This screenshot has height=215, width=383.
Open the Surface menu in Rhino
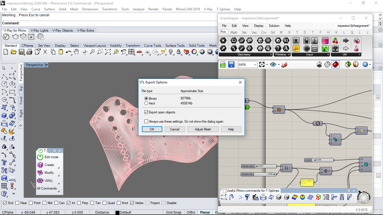(49, 9)
